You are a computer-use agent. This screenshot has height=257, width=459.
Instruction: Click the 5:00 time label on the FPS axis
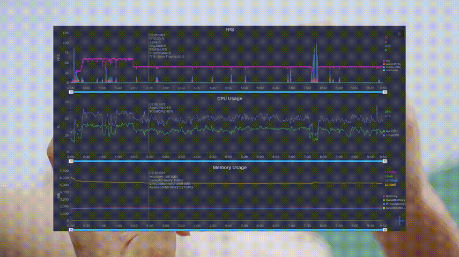point(228,88)
